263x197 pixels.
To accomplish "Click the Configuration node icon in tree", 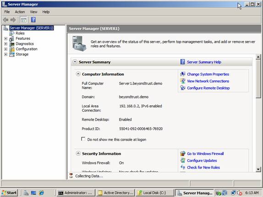I will [12, 49].
